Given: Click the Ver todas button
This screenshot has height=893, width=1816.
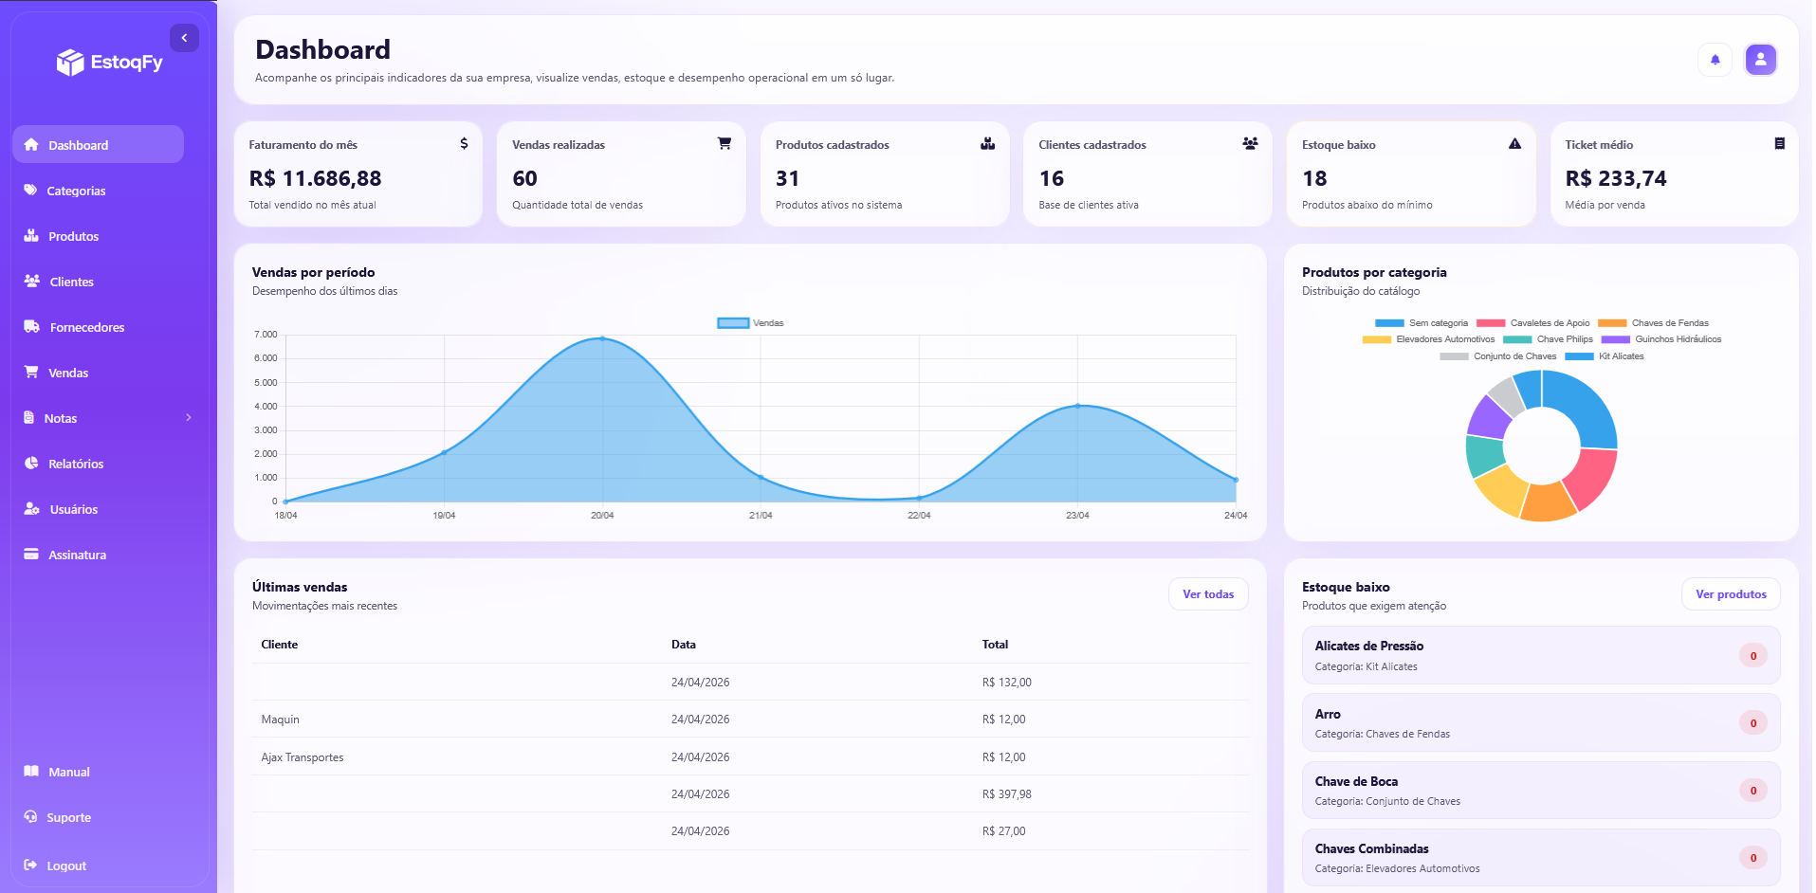Looking at the screenshot, I should pos(1208,594).
